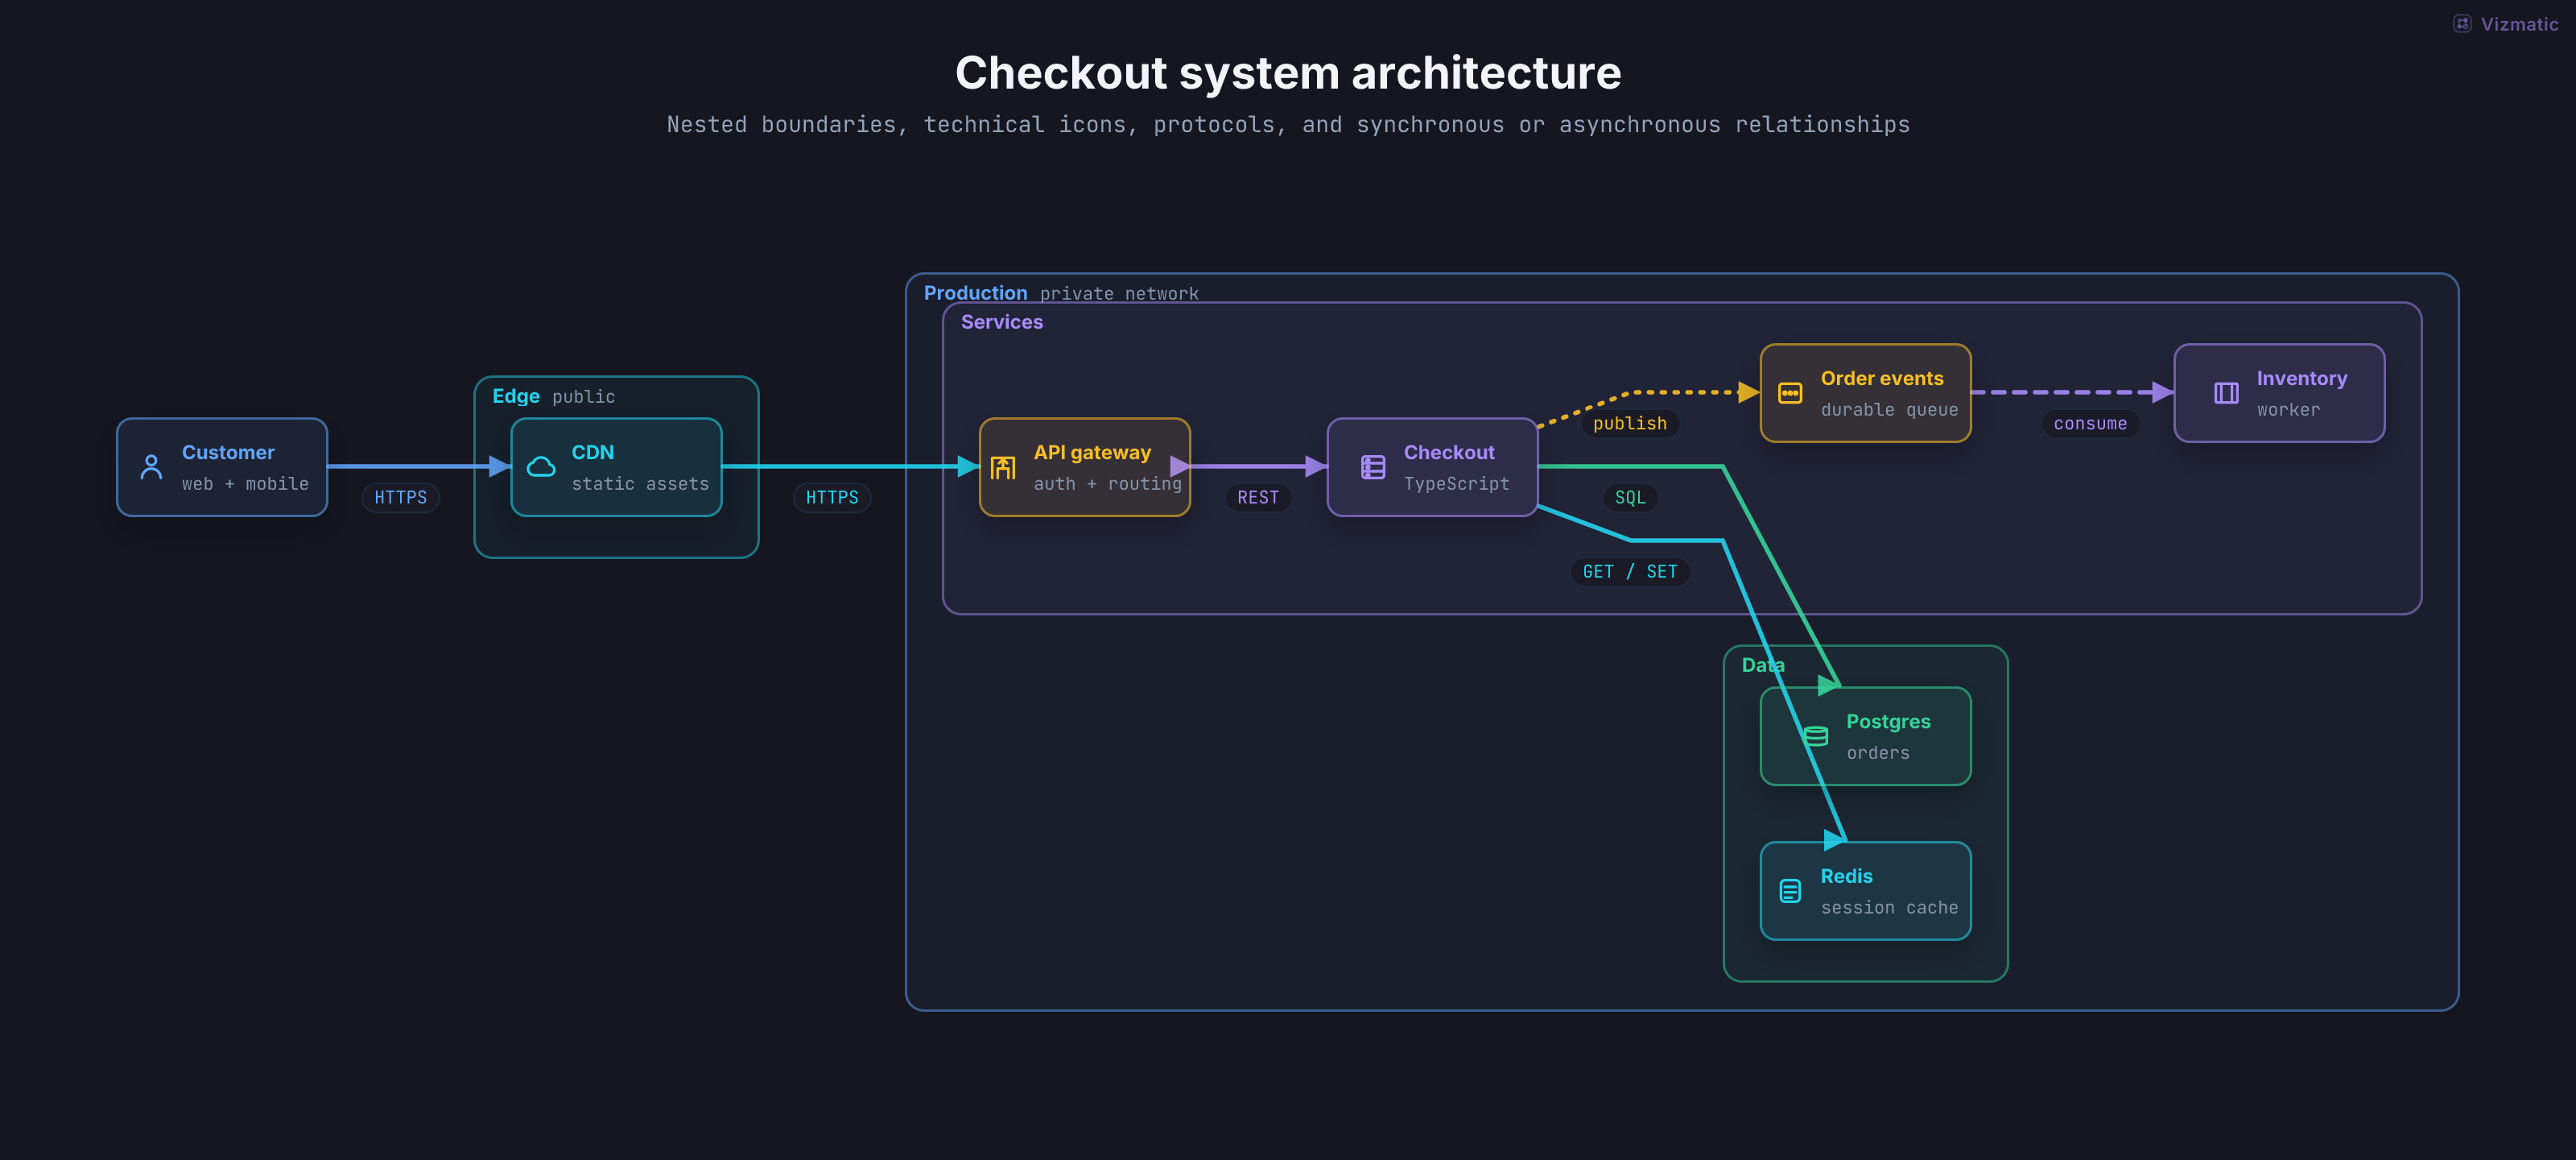Select the Order events node title

[x=1882, y=379]
